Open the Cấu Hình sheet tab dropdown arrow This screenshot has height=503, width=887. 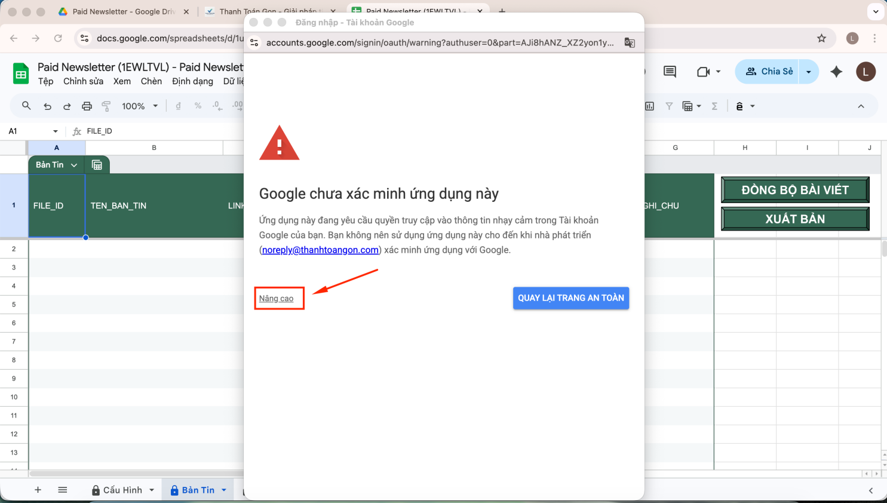[x=152, y=490]
